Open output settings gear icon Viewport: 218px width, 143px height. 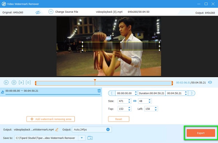(x=108, y=130)
